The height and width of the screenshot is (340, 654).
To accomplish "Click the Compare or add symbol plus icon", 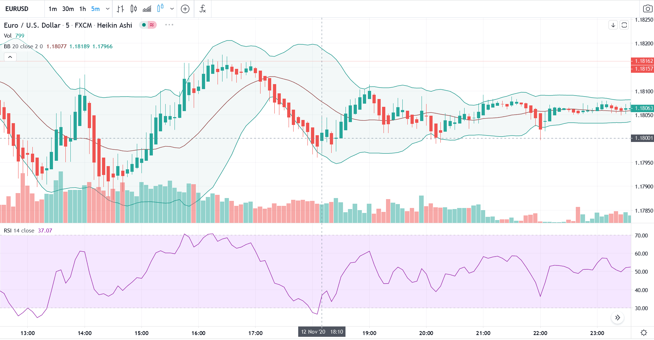I will point(185,9).
